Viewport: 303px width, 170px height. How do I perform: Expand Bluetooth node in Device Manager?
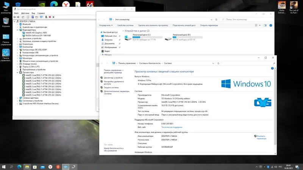coord(17,24)
